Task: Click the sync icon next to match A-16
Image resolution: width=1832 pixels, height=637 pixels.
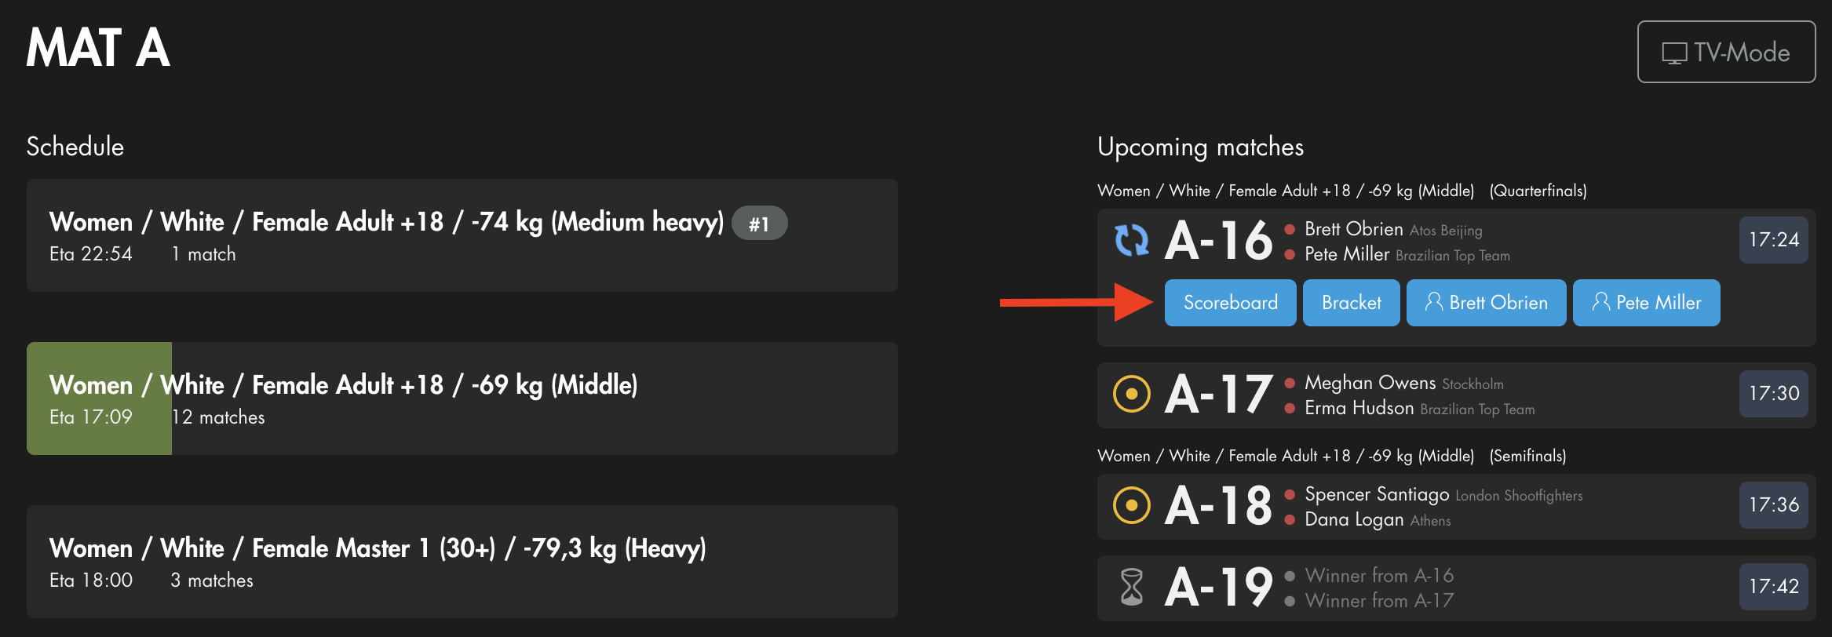Action: [1132, 242]
